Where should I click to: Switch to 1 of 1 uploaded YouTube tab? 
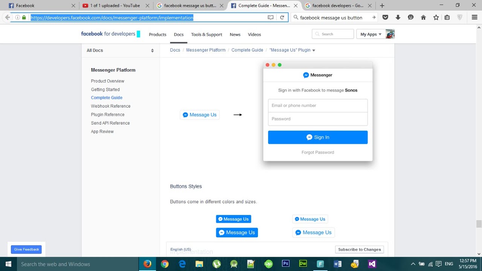click(x=116, y=6)
